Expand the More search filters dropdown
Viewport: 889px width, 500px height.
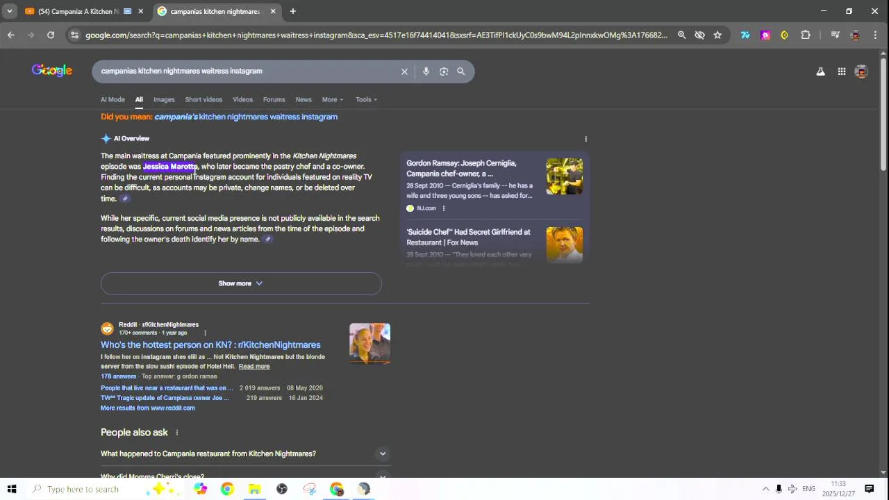click(x=333, y=99)
